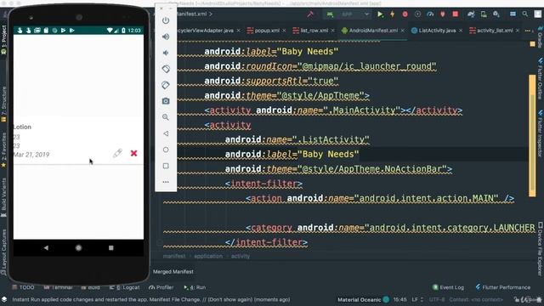Click 'application' in the breadcrumb bar
544x306 pixels.
[208, 256]
